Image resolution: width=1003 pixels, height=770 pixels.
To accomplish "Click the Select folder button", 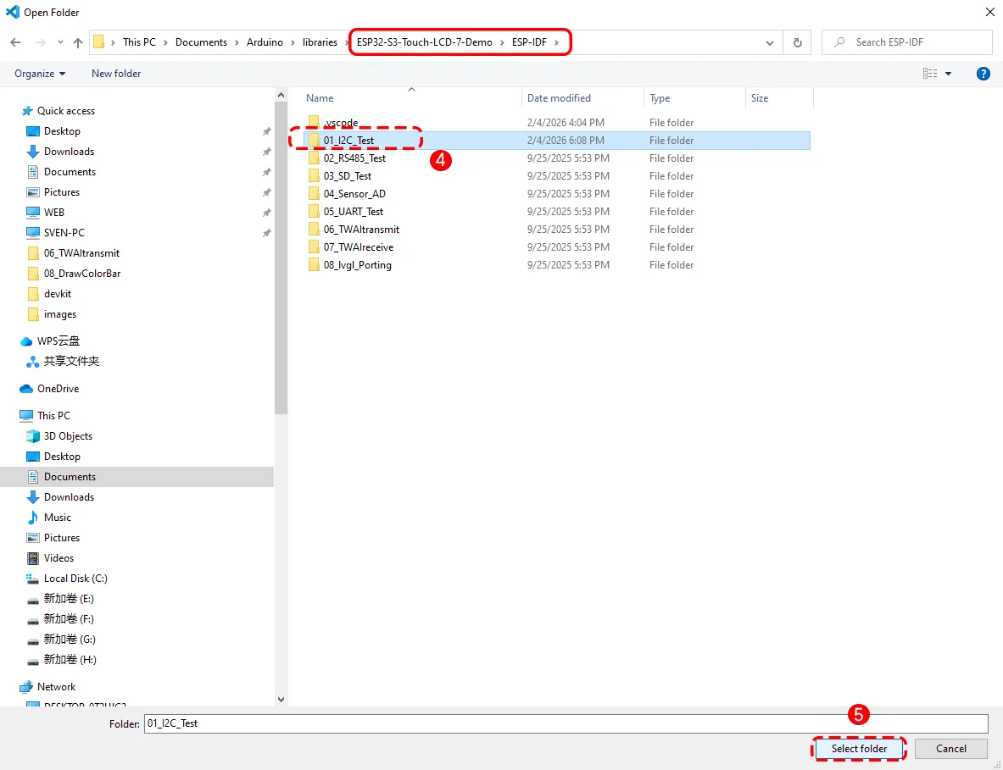I will pyautogui.click(x=858, y=749).
